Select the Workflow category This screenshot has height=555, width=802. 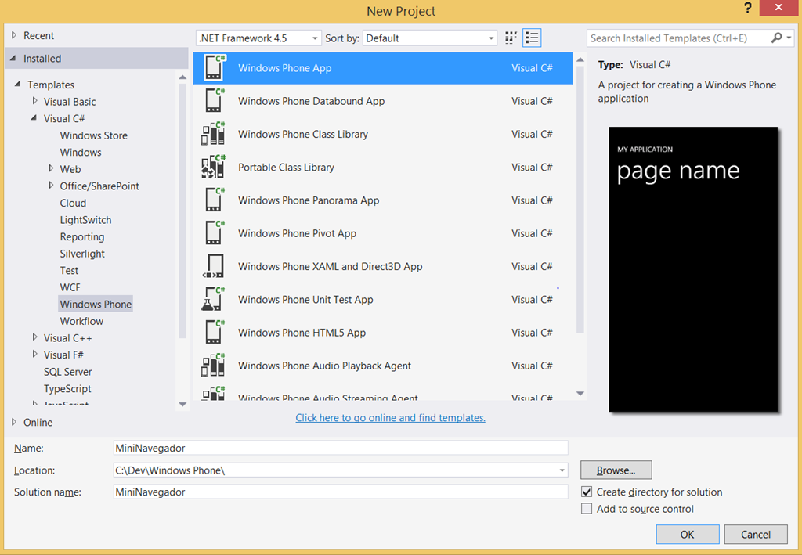[81, 321]
